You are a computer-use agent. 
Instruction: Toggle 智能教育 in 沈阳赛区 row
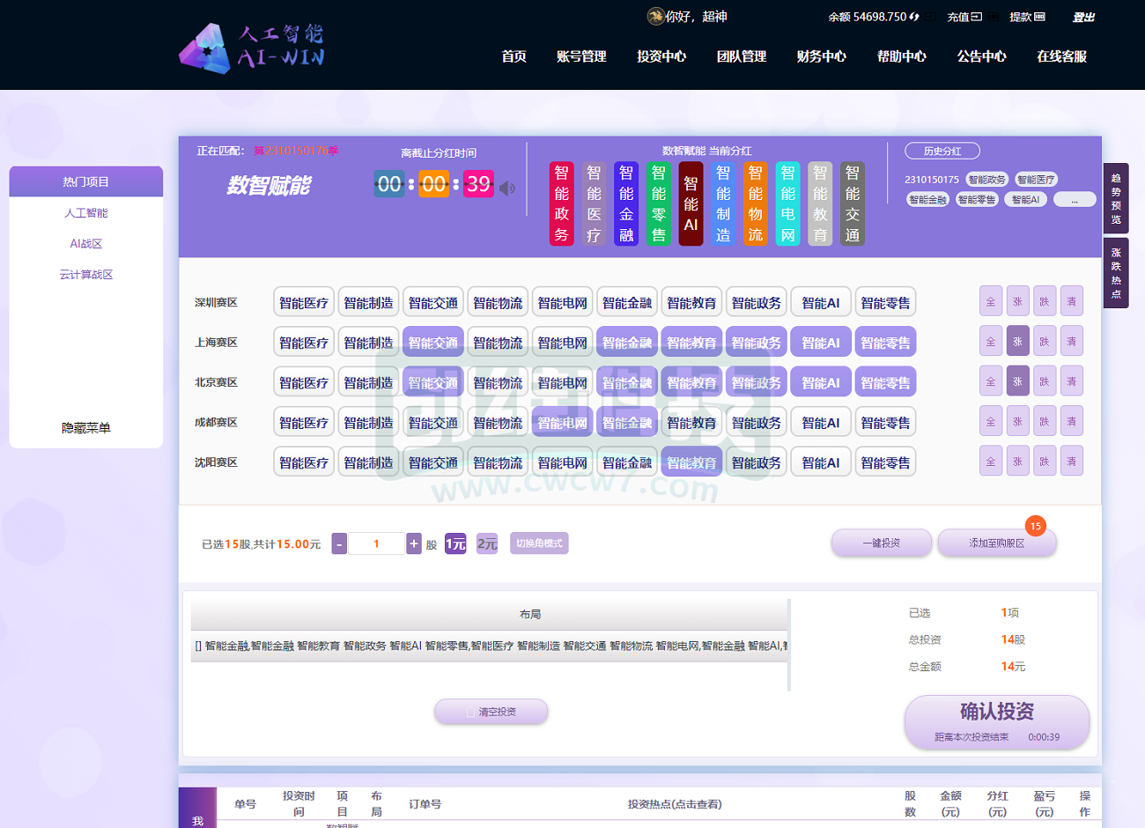point(691,462)
